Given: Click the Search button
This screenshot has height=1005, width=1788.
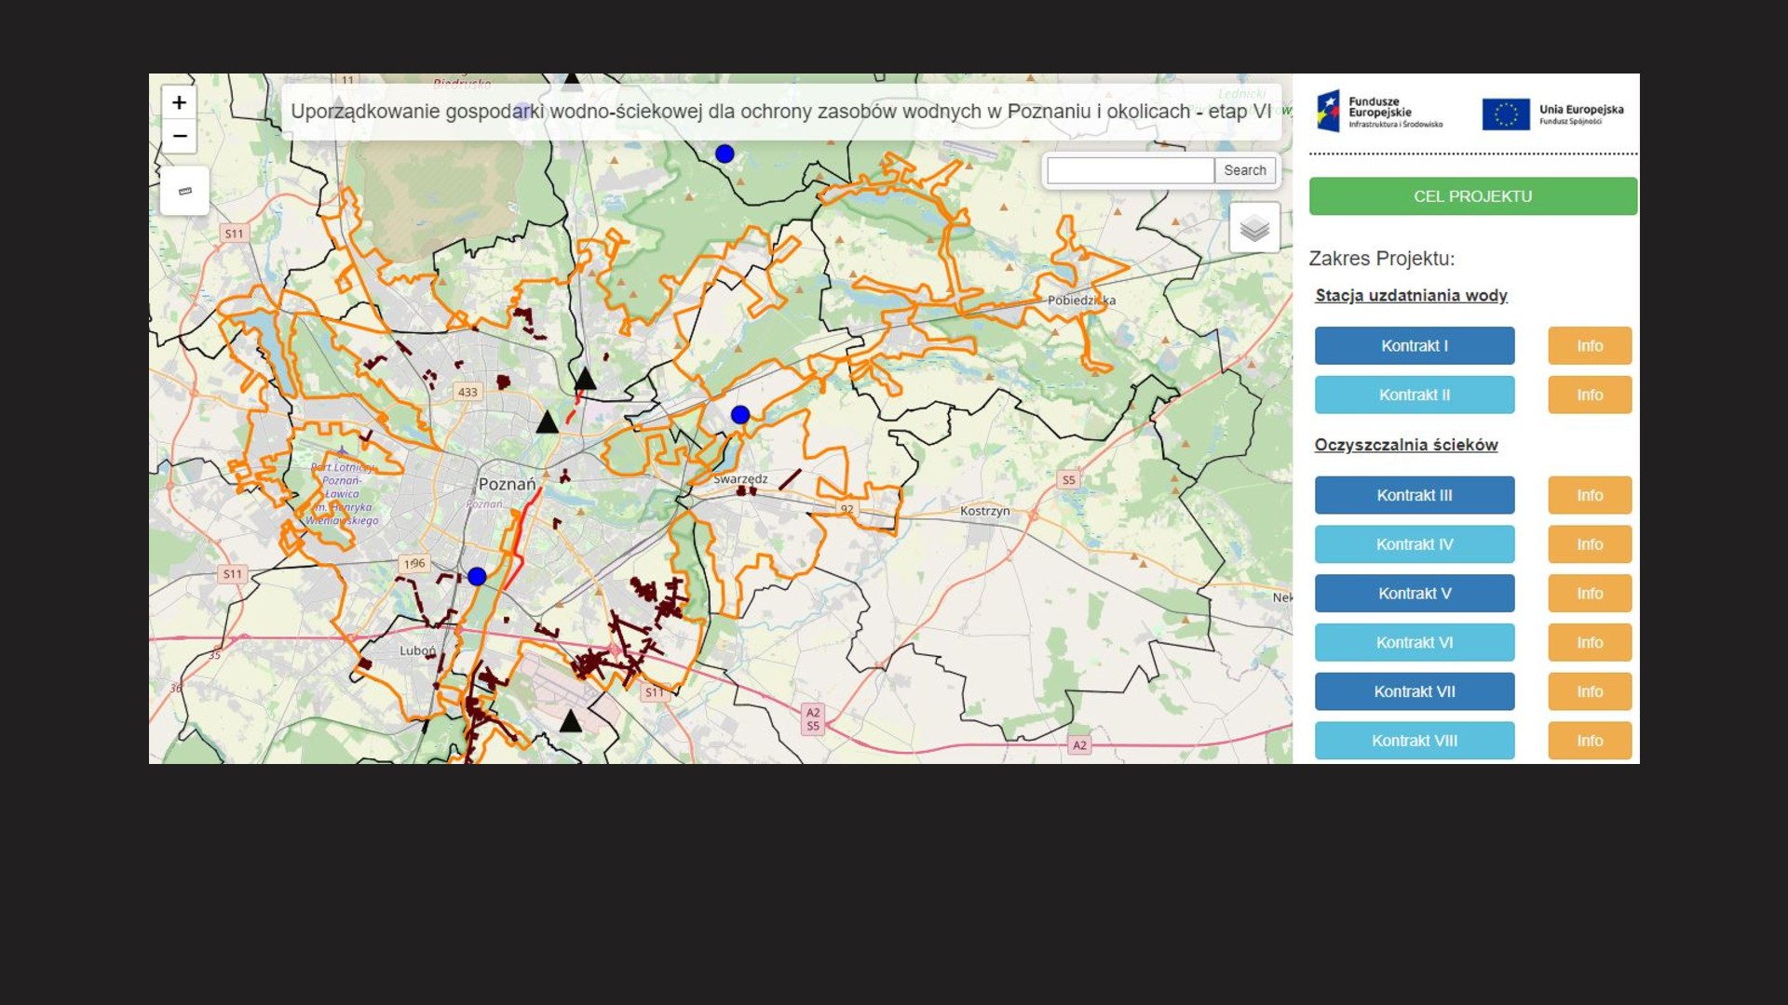Looking at the screenshot, I should (1245, 170).
